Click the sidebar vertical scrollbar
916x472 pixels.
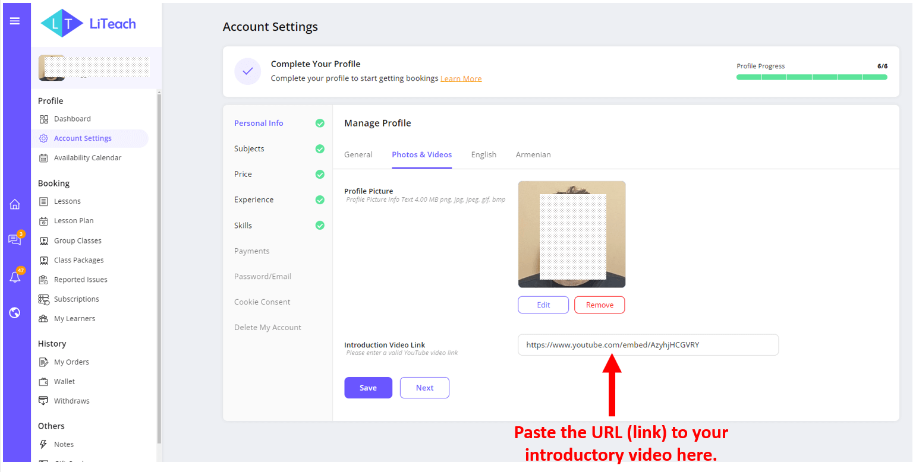[x=159, y=267]
